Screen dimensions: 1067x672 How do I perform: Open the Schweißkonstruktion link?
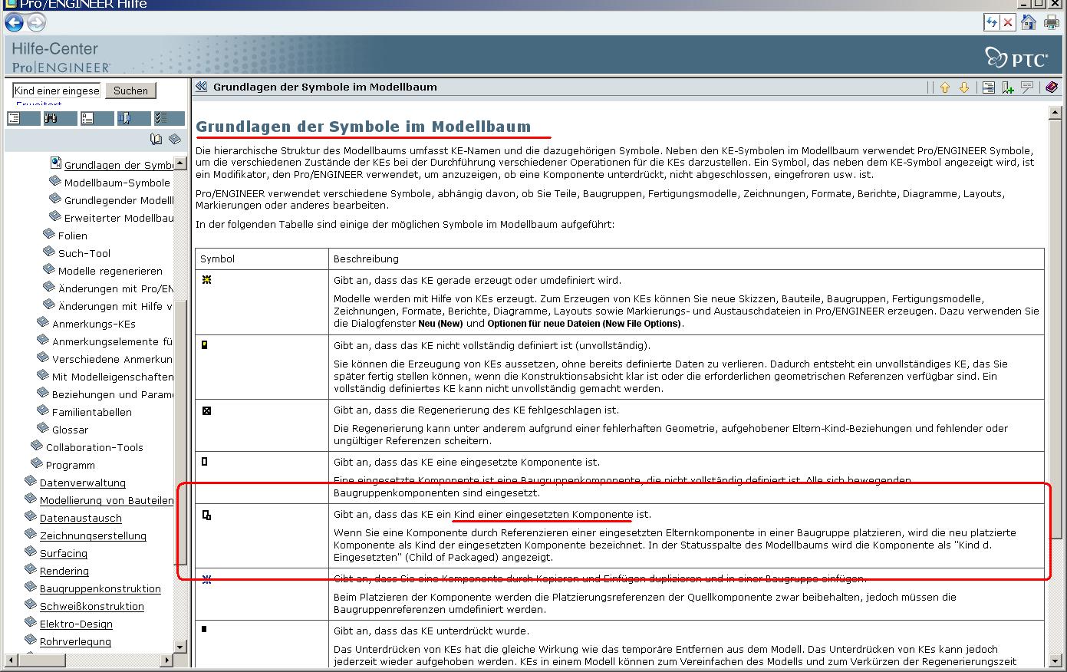click(92, 606)
